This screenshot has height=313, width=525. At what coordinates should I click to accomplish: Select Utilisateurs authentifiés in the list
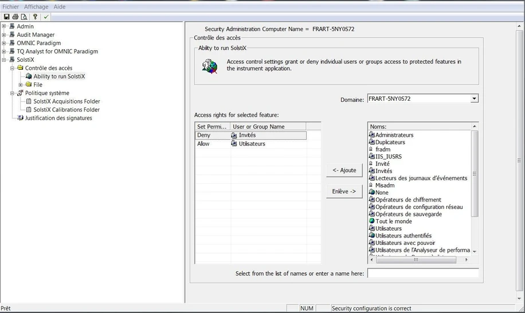[x=403, y=236]
